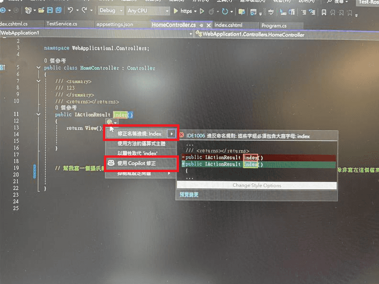Click the abc spell checker icon
Screen dimensions: 379x284
click(271, 12)
